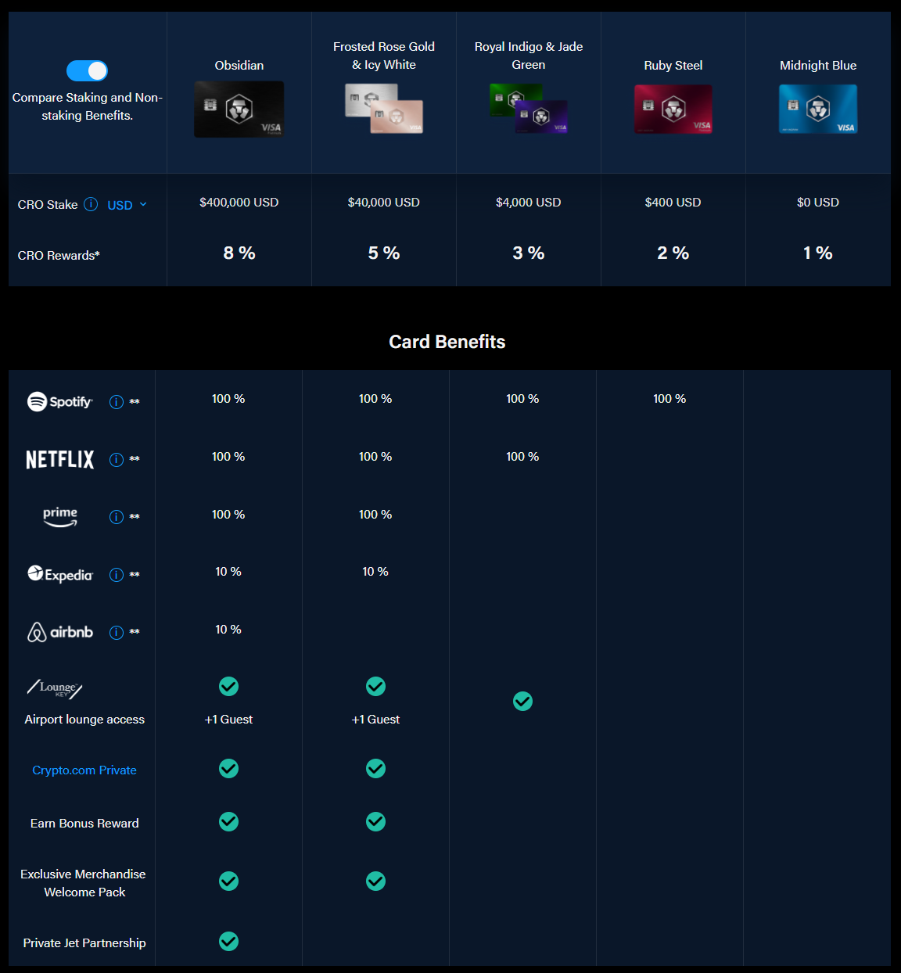Screen dimensions: 901x973
Task: Click the Spotify info icon
Action: pyautogui.click(x=117, y=402)
